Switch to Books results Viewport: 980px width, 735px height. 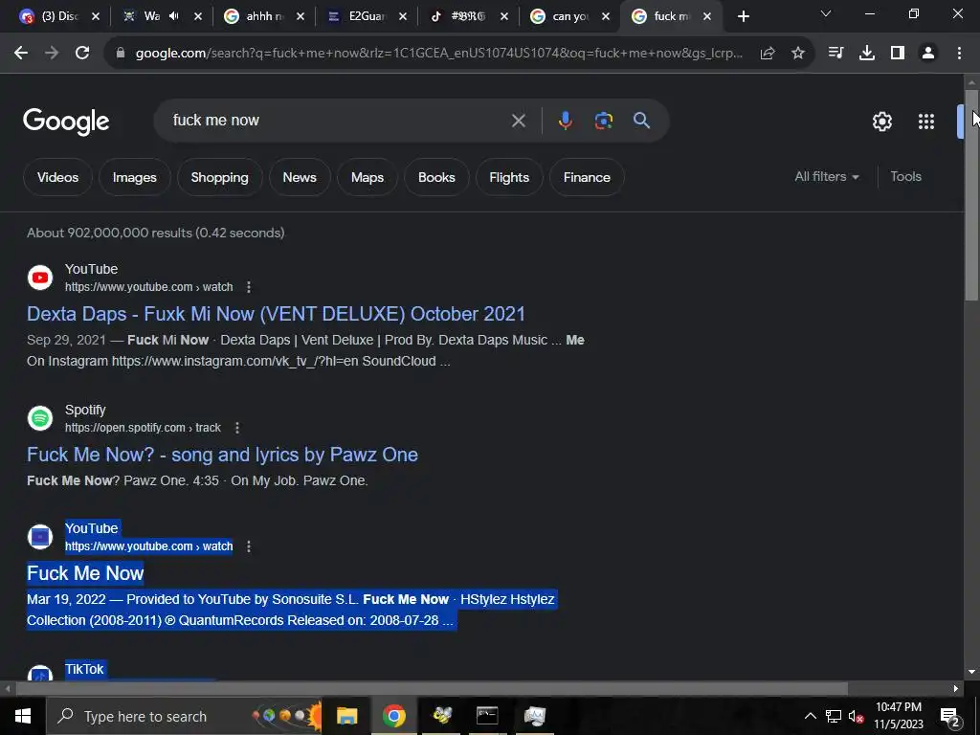(x=436, y=177)
